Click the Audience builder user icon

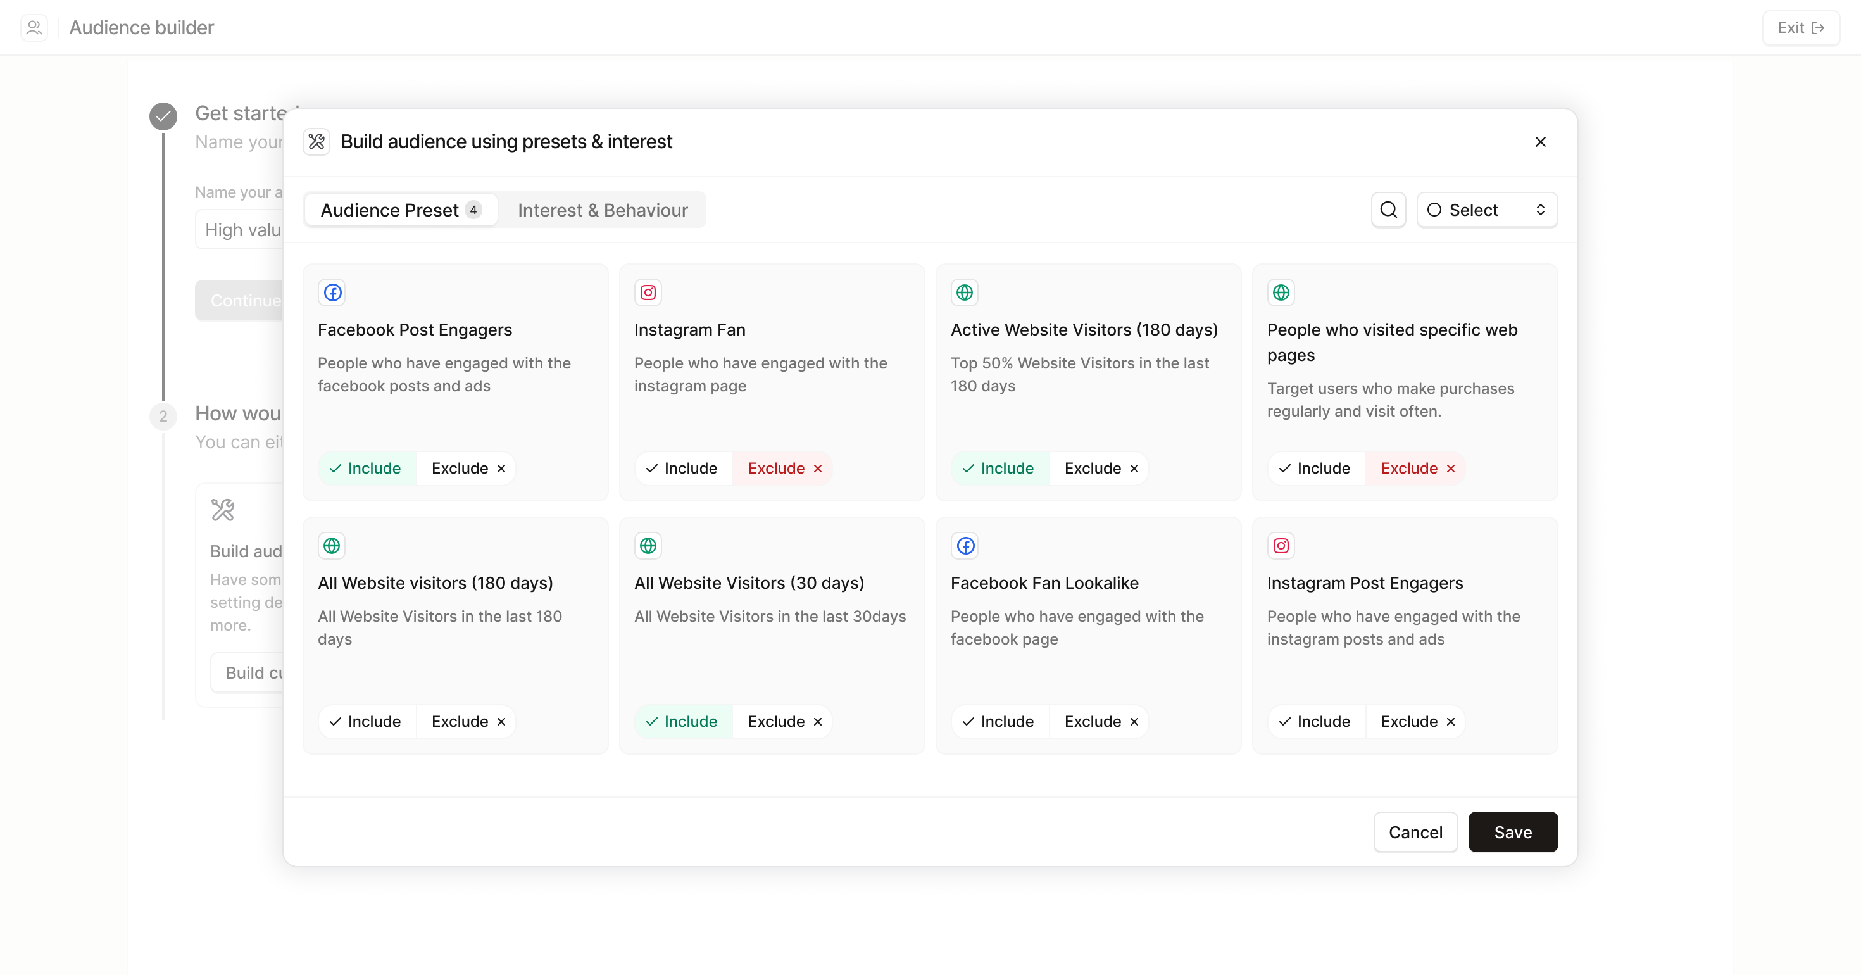pos(34,27)
